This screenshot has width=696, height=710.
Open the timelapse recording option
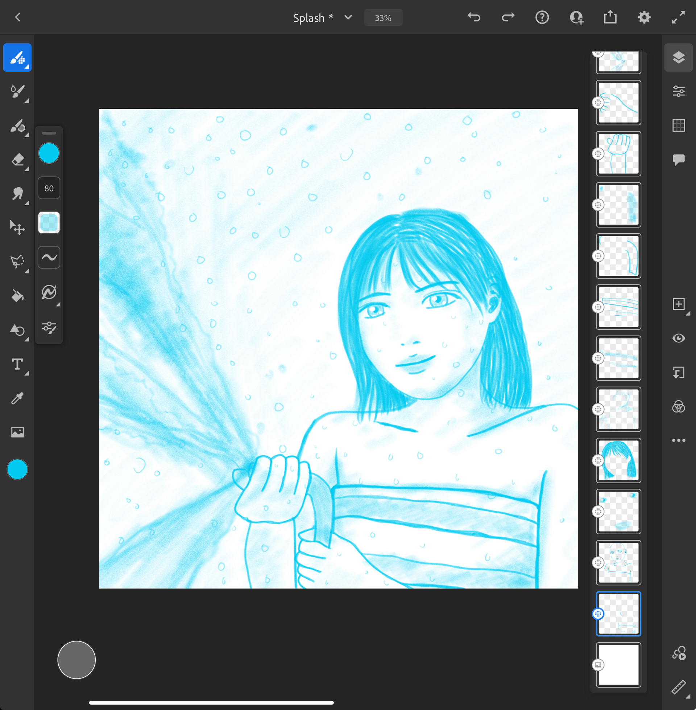pyautogui.click(x=679, y=653)
